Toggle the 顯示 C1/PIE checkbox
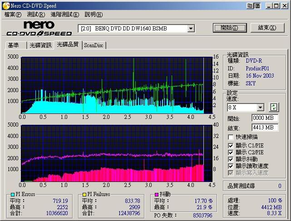 pyautogui.click(x=231, y=146)
